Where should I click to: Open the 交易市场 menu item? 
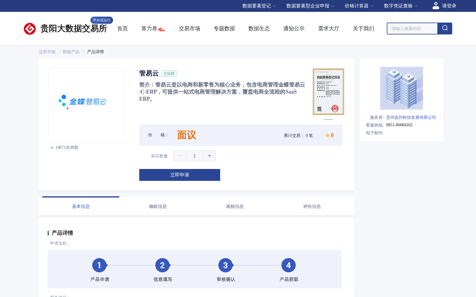[190, 29]
